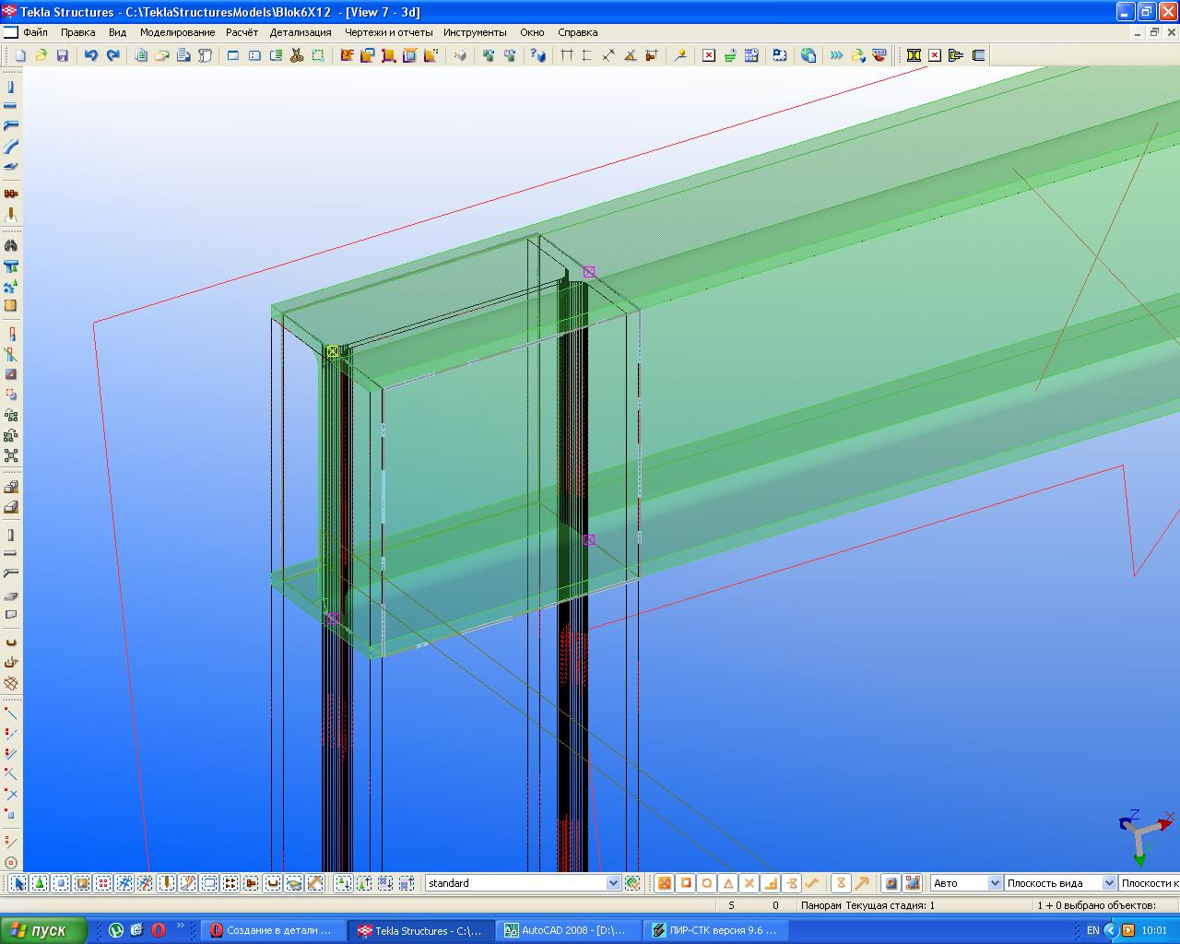Click the binoculars icon in left toolbar
Image resolution: width=1180 pixels, height=944 pixels.
[x=11, y=245]
